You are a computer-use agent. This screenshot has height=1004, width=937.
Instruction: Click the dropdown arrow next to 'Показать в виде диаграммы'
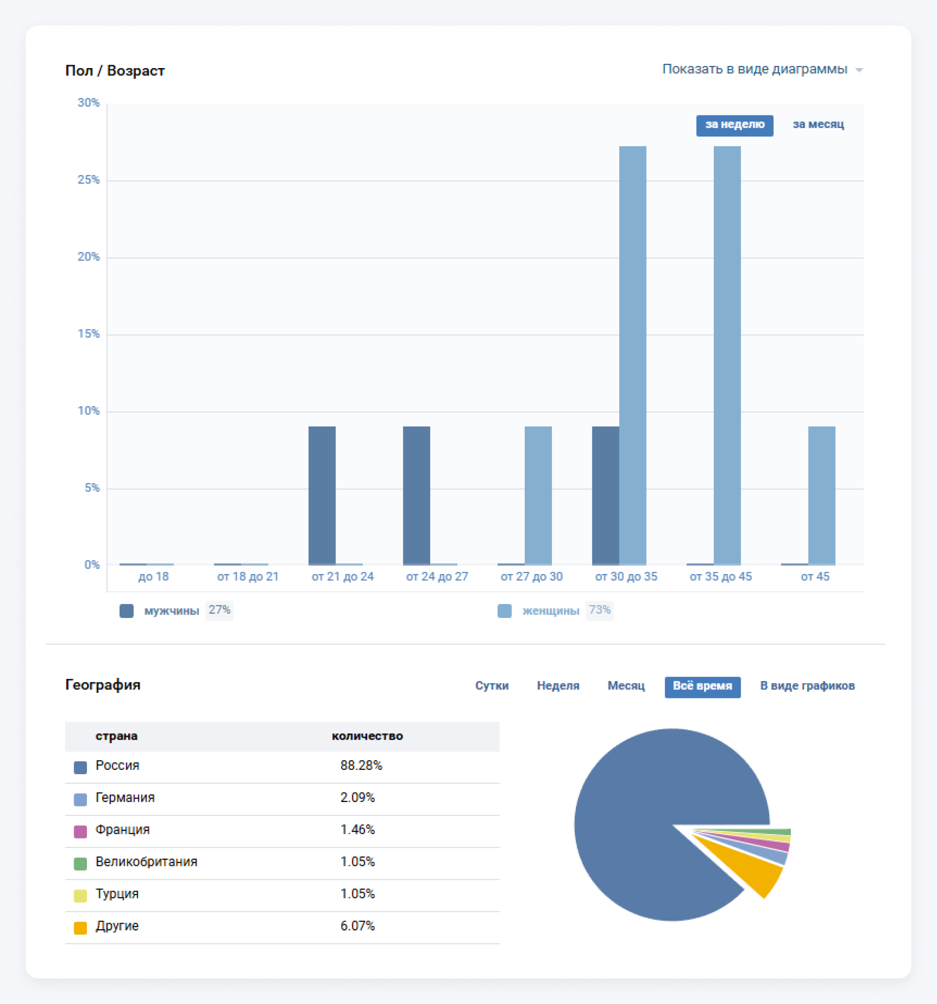coord(859,70)
